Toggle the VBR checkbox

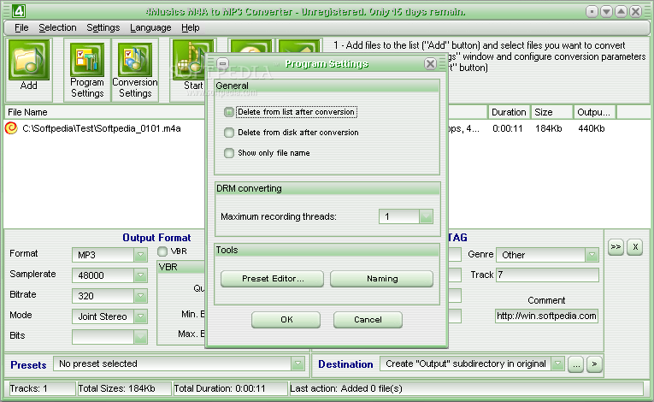pyautogui.click(x=162, y=251)
